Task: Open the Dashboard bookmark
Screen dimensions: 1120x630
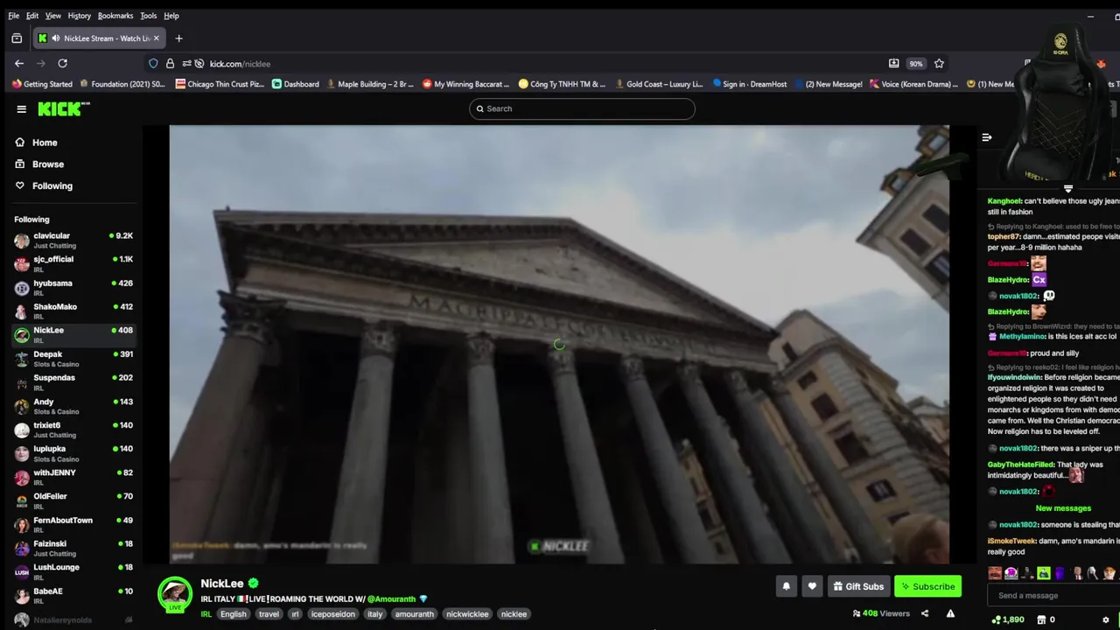Action: tap(296, 84)
